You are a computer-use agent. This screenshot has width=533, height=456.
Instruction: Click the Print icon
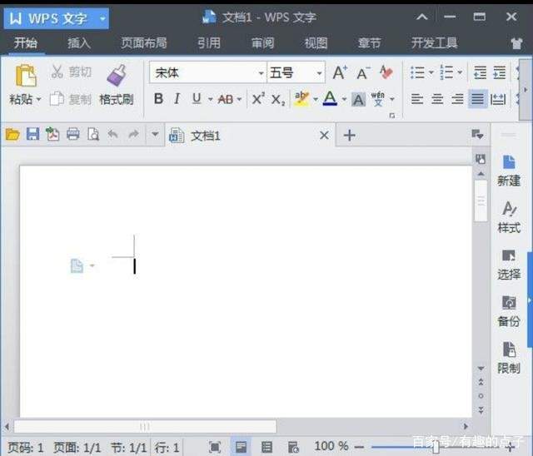click(x=72, y=134)
